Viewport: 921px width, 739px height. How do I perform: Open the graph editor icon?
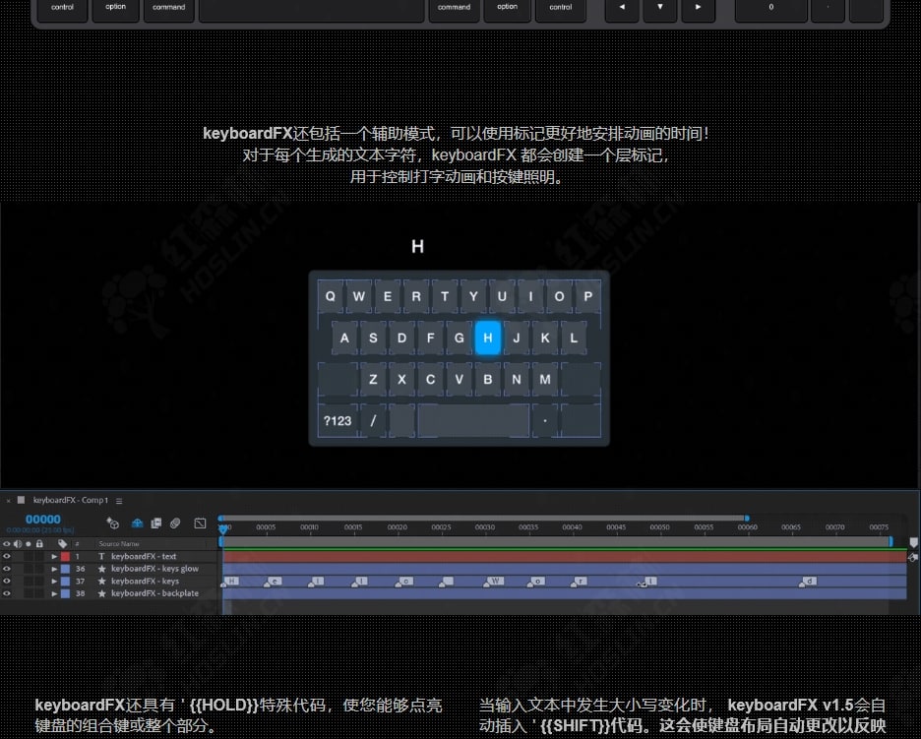tap(200, 523)
